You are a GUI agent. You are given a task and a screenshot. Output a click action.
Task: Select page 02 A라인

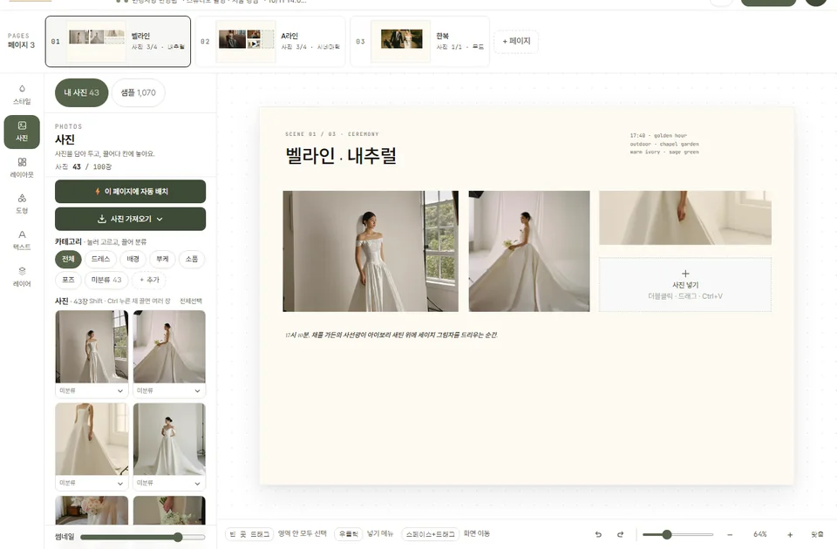(x=270, y=41)
